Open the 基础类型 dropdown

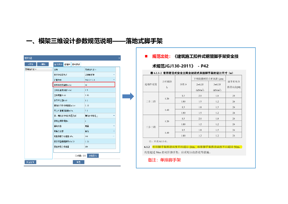tap(114, 126)
